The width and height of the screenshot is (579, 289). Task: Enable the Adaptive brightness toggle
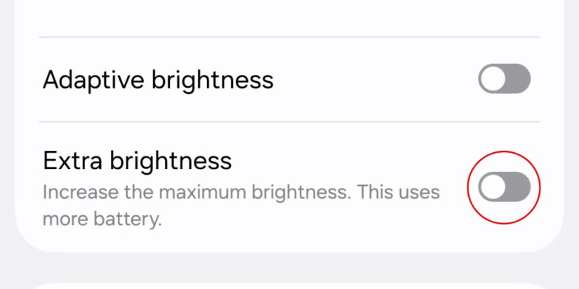click(x=505, y=79)
